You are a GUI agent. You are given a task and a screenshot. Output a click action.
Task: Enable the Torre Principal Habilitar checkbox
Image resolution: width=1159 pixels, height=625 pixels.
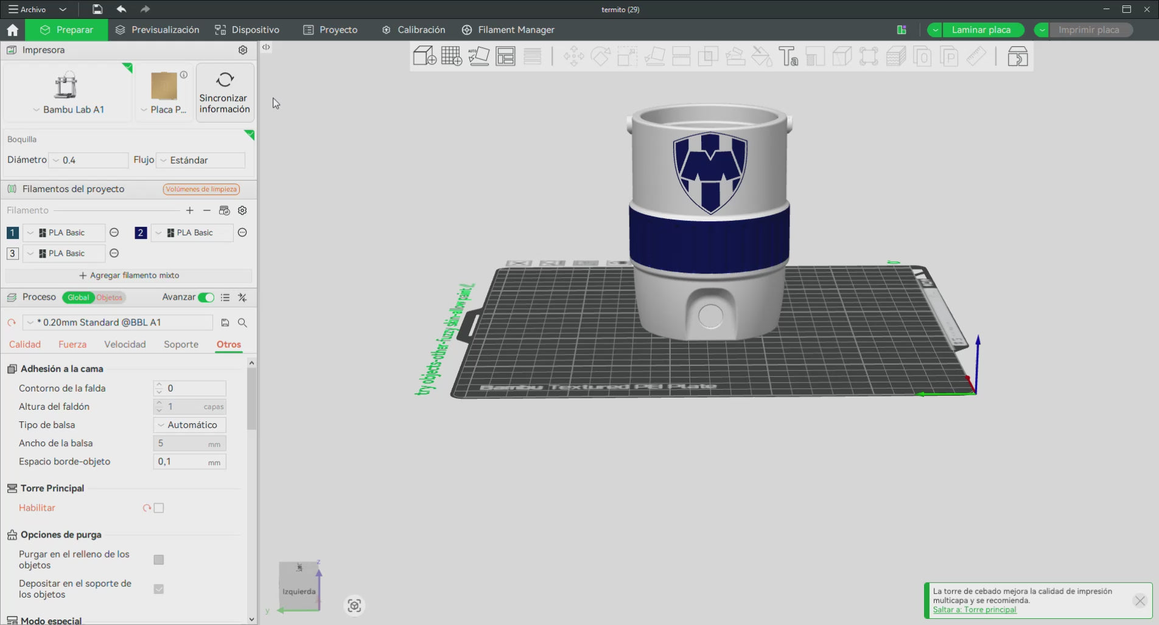(x=159, y=508)
